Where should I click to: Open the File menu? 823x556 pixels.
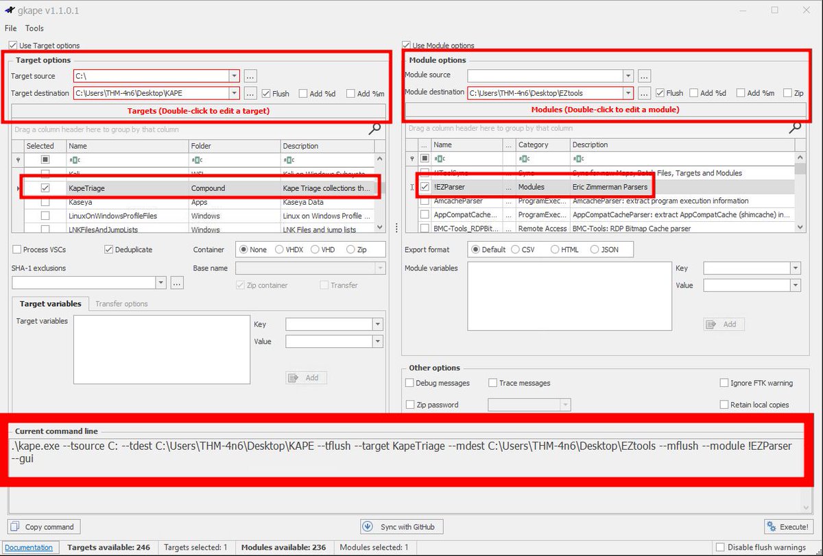point(11,29)
